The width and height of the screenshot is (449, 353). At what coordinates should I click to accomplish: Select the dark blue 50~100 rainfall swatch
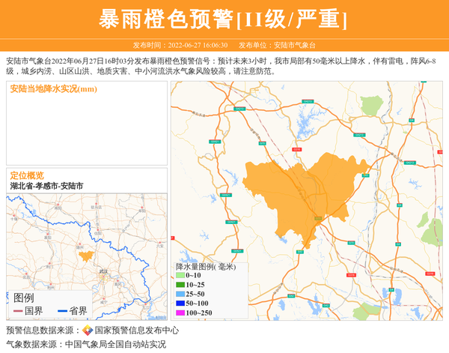click(x=180, y=304)
